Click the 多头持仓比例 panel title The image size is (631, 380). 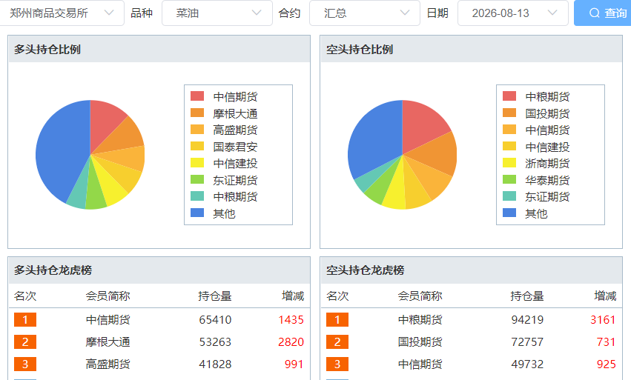click(47, 50)
